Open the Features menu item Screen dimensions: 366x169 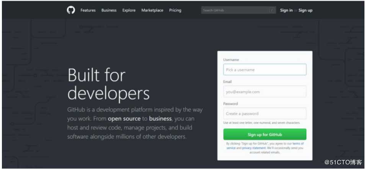(x=88, y=10)
